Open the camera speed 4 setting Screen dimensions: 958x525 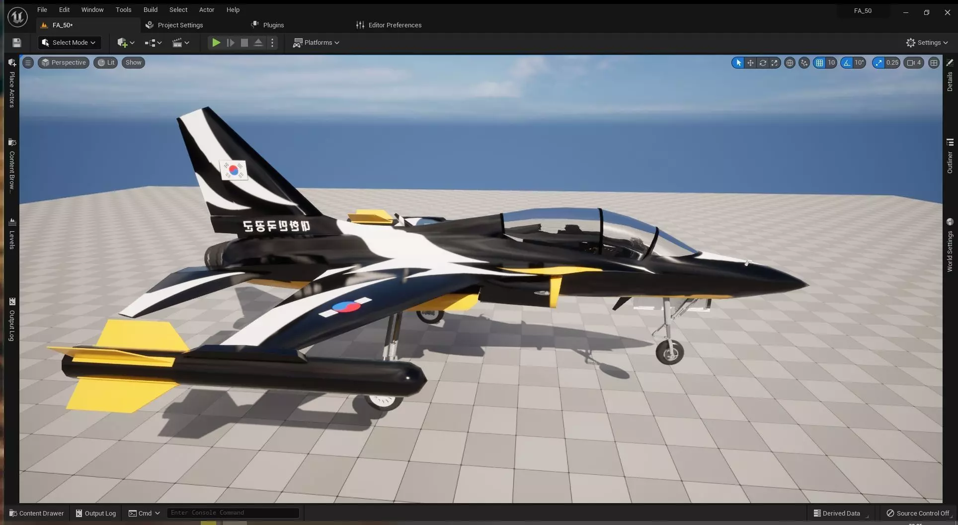click(914, 63)
